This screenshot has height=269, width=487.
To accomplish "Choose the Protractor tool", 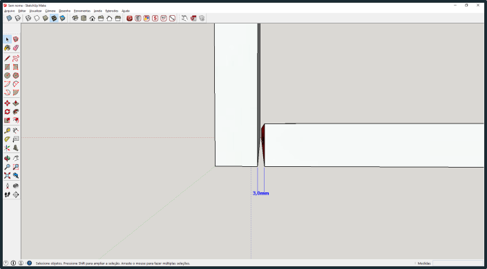I will 7,139.
